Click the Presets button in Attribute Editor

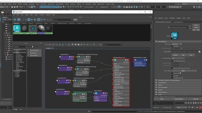[196, 27]
